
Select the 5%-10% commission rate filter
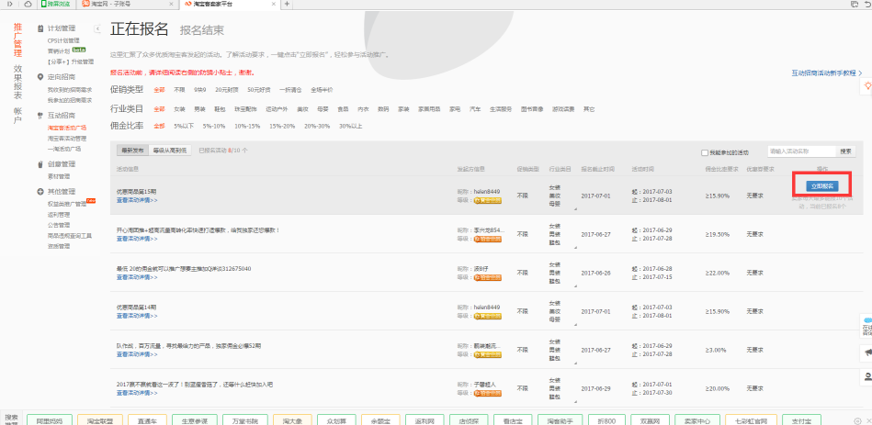[213, 126]
